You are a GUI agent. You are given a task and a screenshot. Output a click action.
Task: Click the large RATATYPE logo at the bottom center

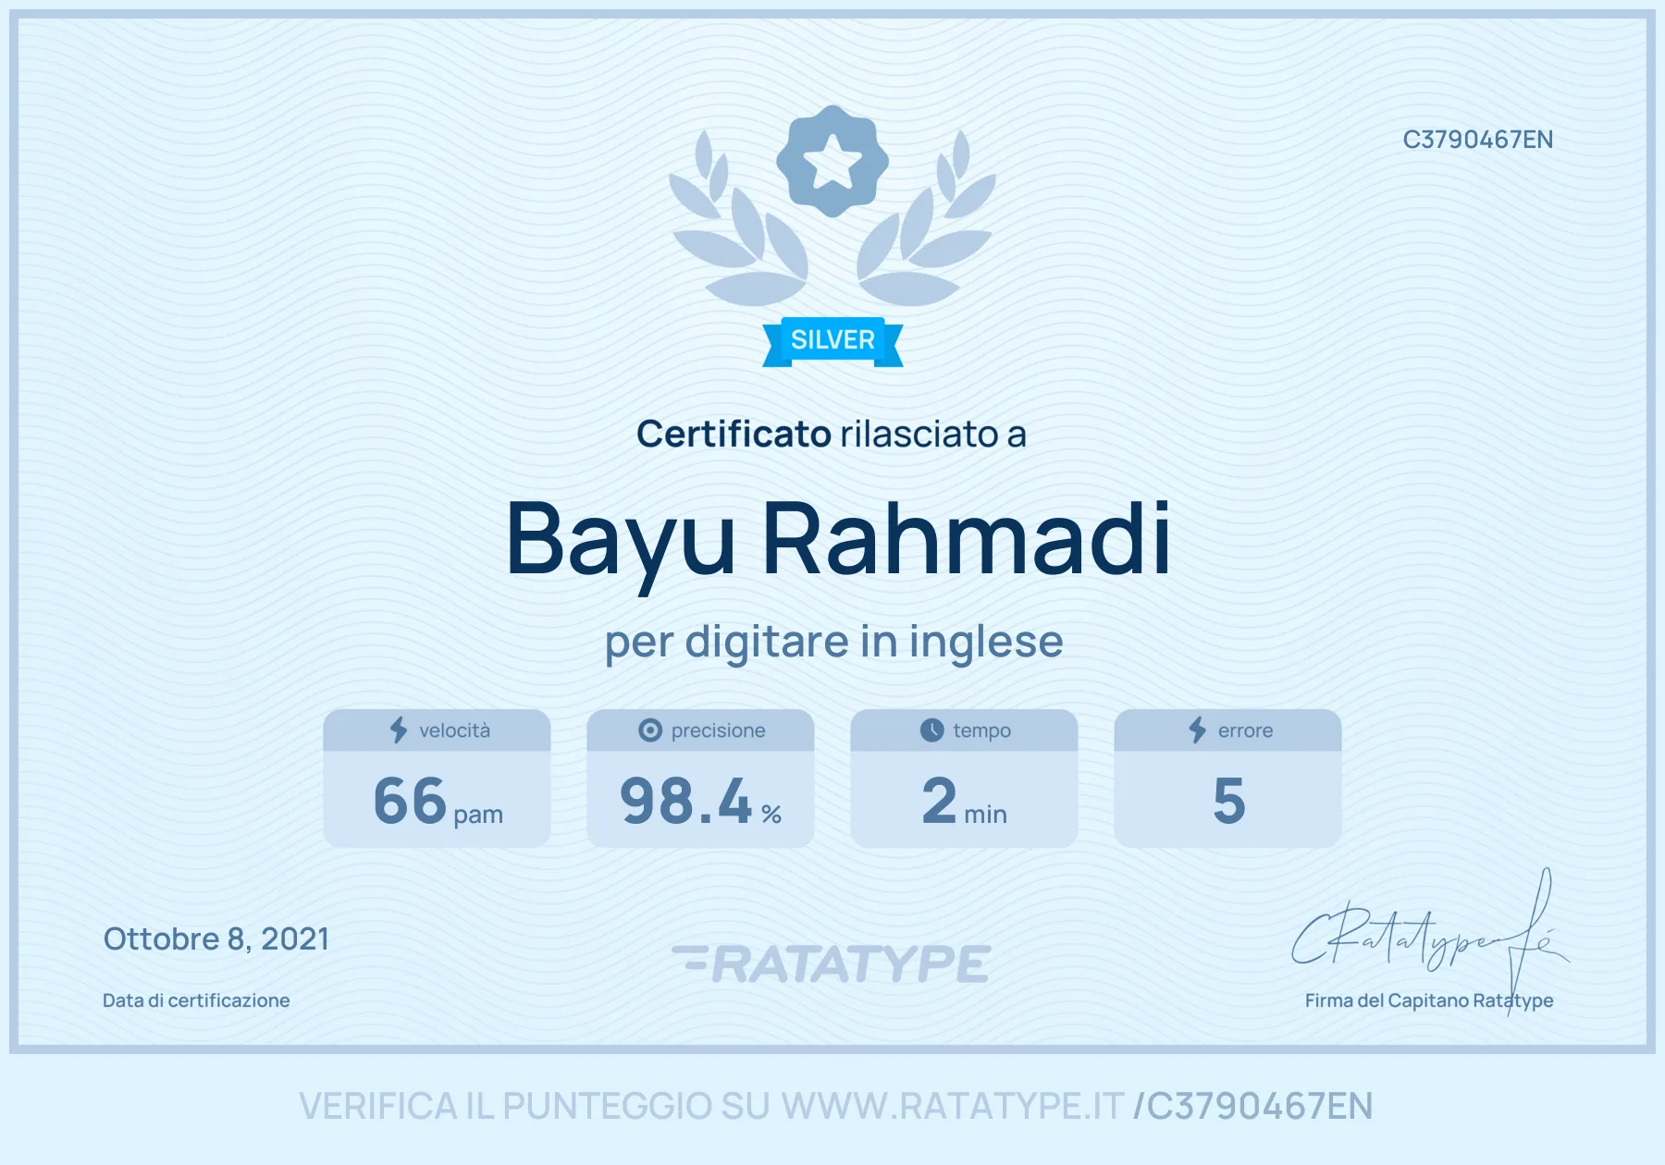click(832, 963)
